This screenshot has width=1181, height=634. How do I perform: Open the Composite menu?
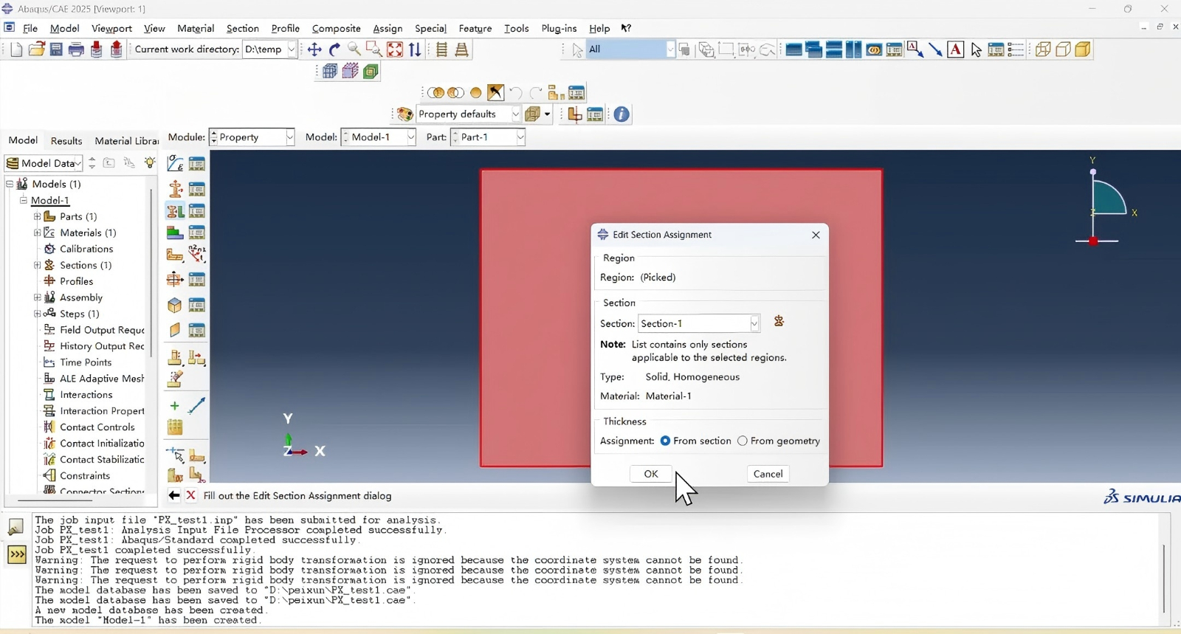coord(336,29)
